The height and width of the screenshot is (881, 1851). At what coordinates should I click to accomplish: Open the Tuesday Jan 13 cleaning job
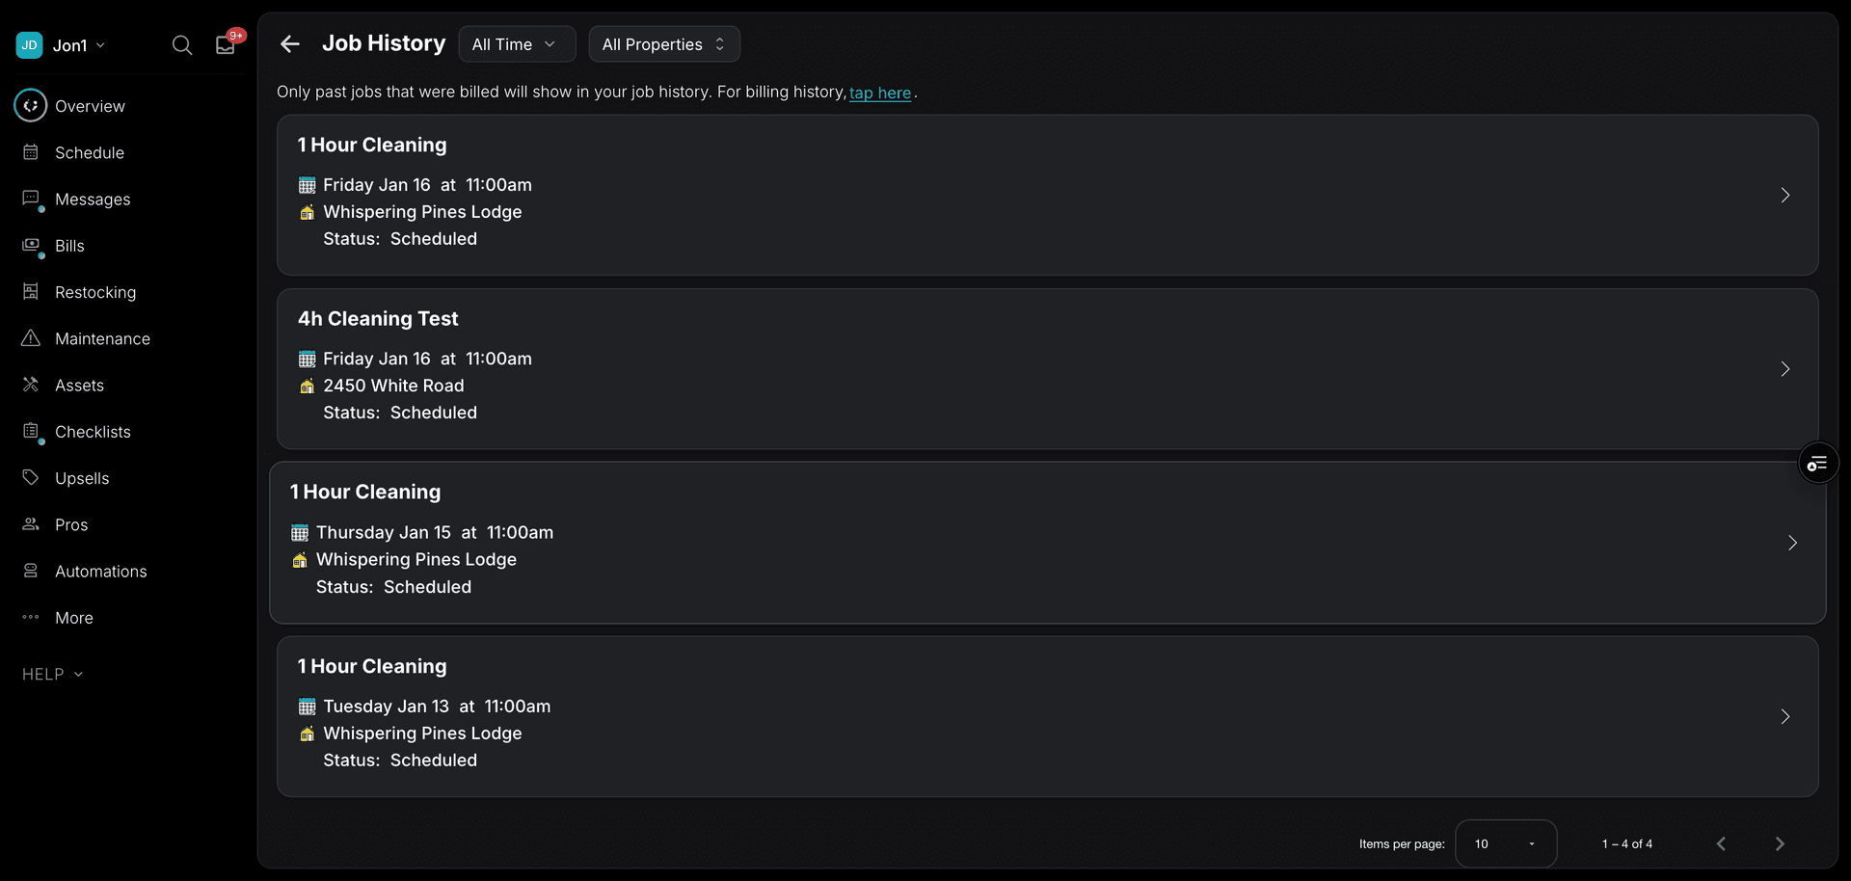click(1047, 716)
